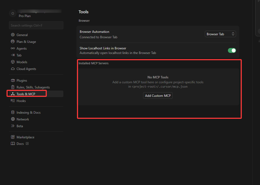Click the Network globe icon
The height and width of the screenshot is (185, 260).
coord(13,119)
